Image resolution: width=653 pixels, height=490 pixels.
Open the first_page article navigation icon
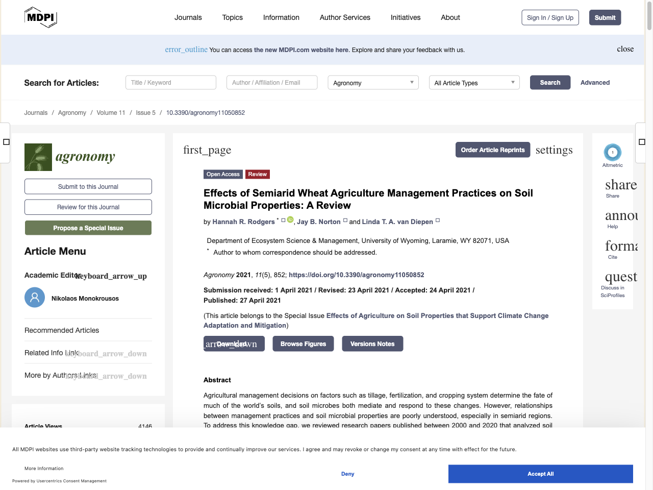(207, 150)
